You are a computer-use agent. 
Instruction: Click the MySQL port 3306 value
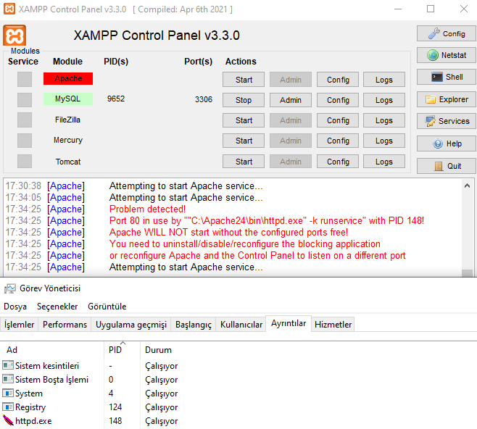(x=204, y=99)
